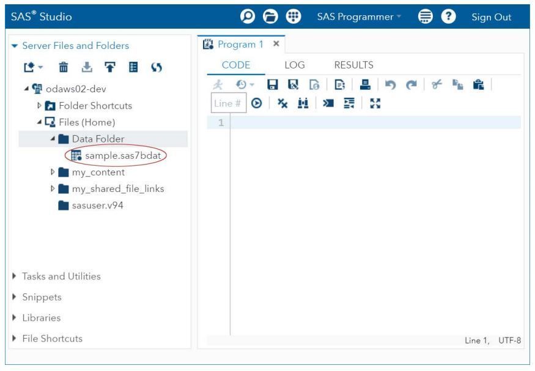Expand the my_content folder

53,172
